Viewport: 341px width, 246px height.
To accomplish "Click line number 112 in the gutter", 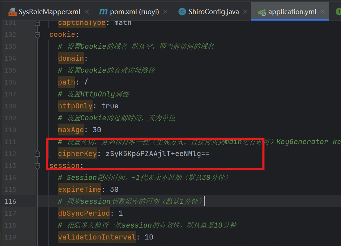I will (x=10, y=154).
